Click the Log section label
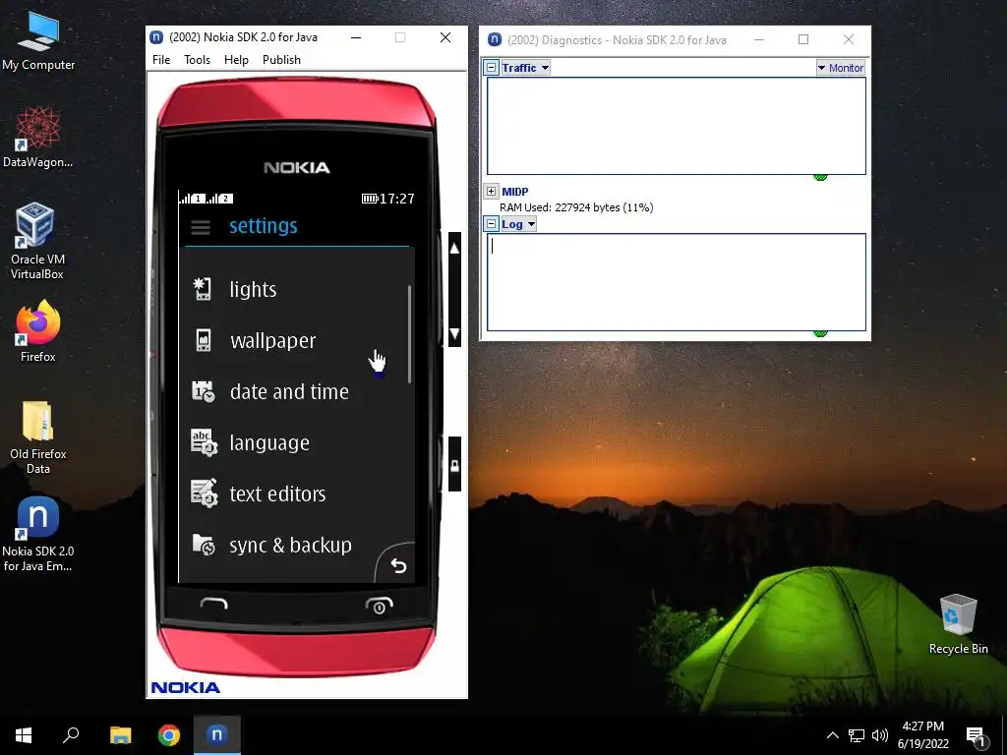This screenshot has height=755, width=1007. click(x=512, y=224)
